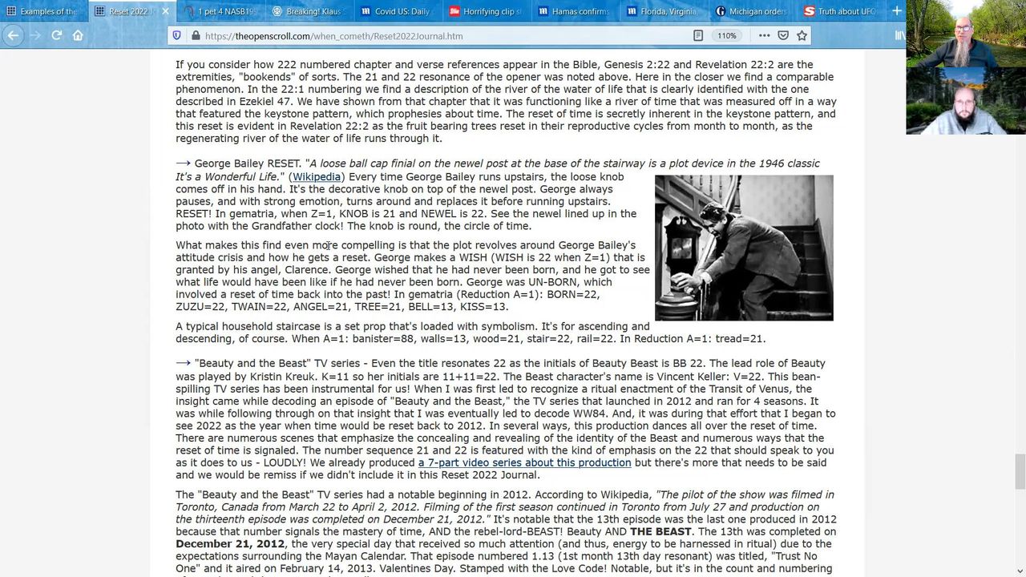The height and width of the screenshot is (577, 1026).
Task: Toggle Reader View in address bar
Action: click(698, 36)
